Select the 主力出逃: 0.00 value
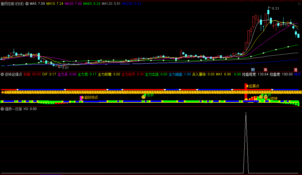The height and width of the screenshot is (175, 302). tap(156, 74)
